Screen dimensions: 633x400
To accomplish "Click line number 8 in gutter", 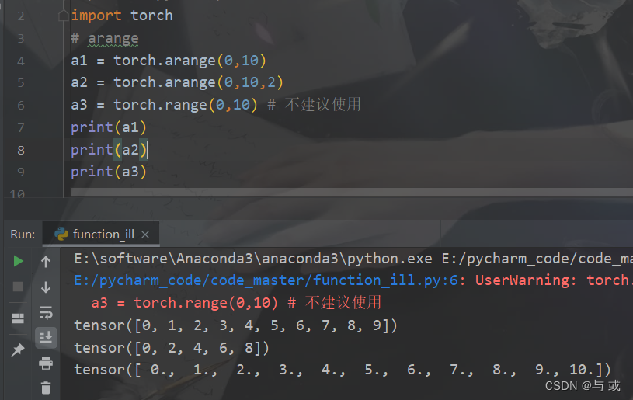I will tap(21, 150).
